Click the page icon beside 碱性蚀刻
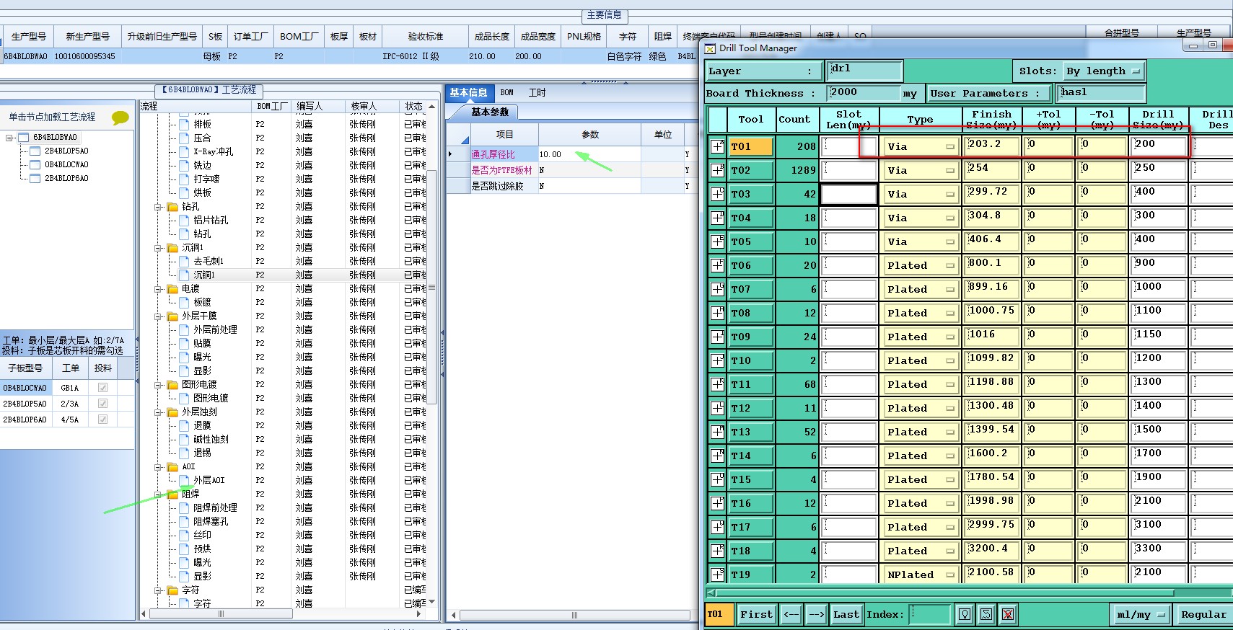The height and width of the screenshot is (630, 1233). tap(184, 440)
